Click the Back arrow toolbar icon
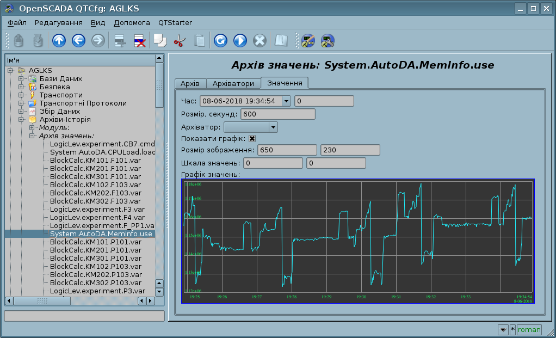The height and width of the screenshot is (338, 556). (x=78, y=41)
